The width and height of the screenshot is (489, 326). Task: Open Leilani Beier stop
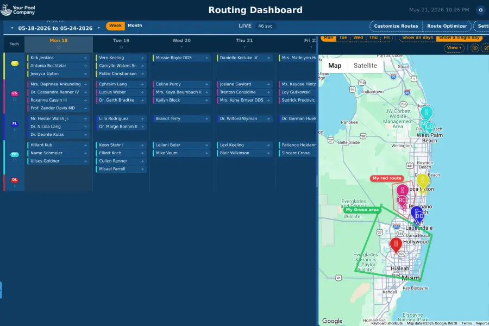coord(181,145)
